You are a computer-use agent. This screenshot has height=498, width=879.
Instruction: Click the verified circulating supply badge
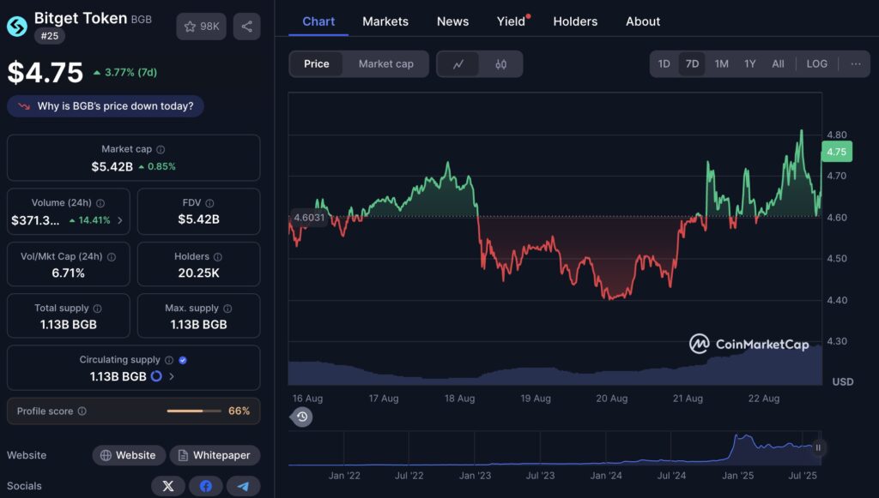click(182, 360)
